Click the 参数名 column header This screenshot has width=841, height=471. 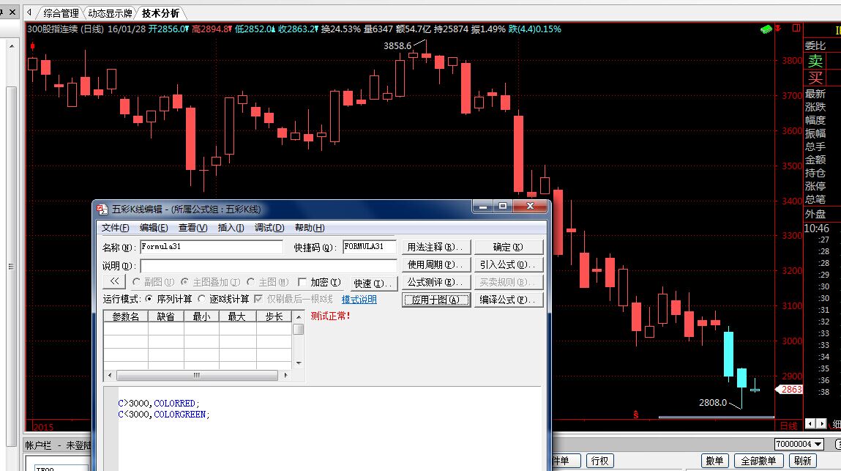[x=125, y=316]
